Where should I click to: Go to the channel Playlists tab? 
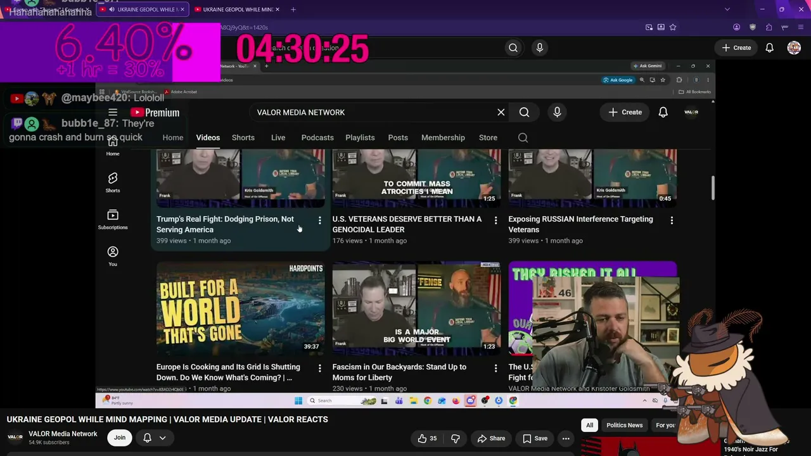pos(360,137)
